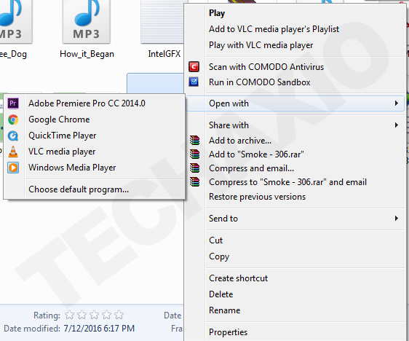Click the Google Chrome icon in submenu
Screen dimensions: 409x341
[13, 119]
